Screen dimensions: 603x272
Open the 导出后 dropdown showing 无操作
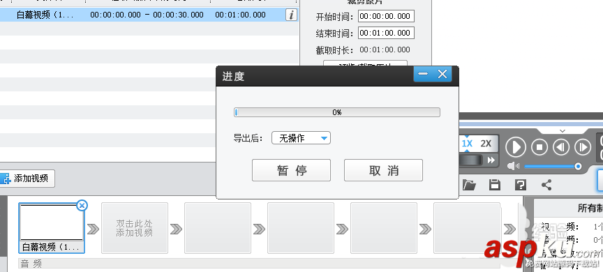(x=301, y=138)
